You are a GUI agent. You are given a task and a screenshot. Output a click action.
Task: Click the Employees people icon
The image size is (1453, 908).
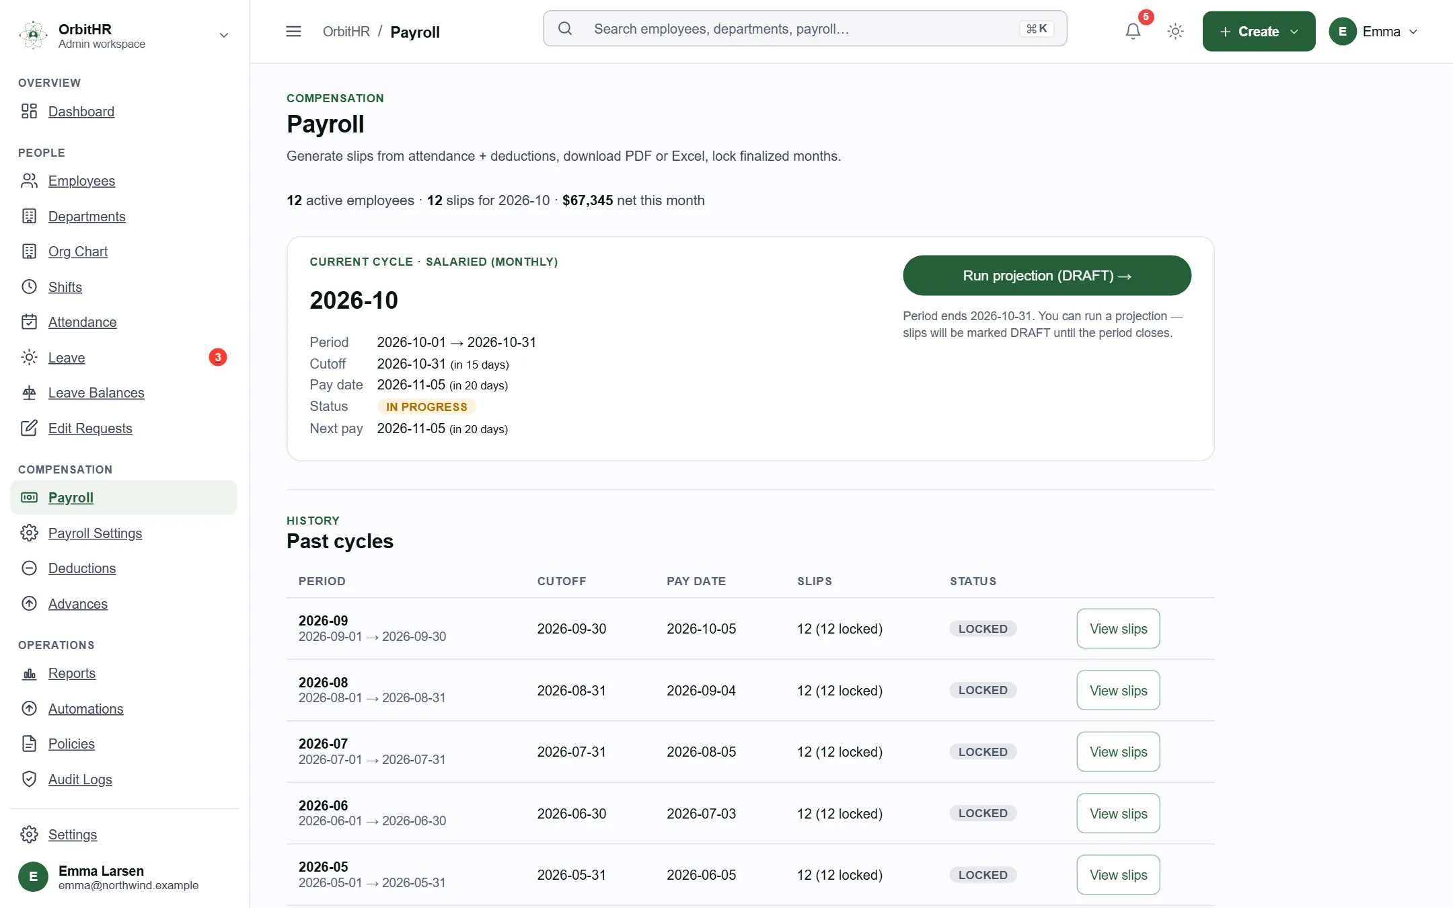click(x=29, y=180)
